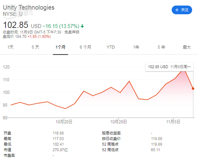Click the green down arrow beside the percentage change
198x162 pixels.
(82, 26)
